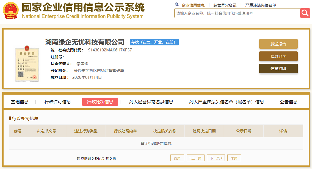
Task: Click the company search input field
Action: pos(236,13)
